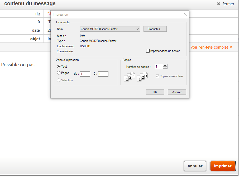Increase number of copies with up arrow

165,65
